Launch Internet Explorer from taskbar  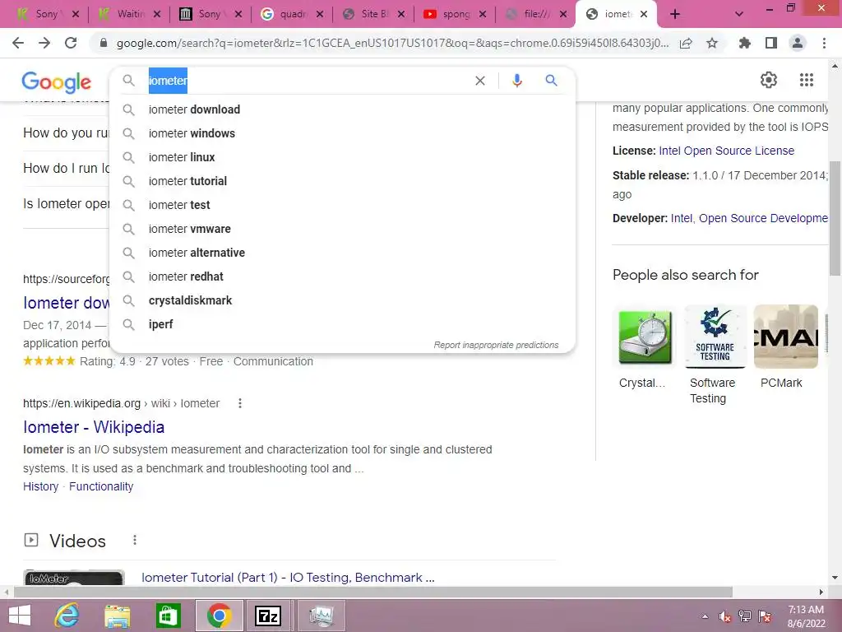click(x=67, y=616)
